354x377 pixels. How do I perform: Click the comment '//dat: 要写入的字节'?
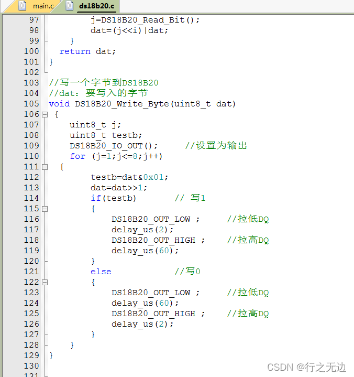click(x=98, y=93)
